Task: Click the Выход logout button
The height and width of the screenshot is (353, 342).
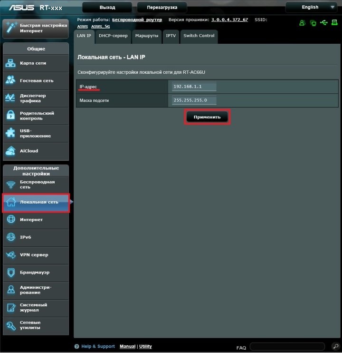Action: pos(107,8)
